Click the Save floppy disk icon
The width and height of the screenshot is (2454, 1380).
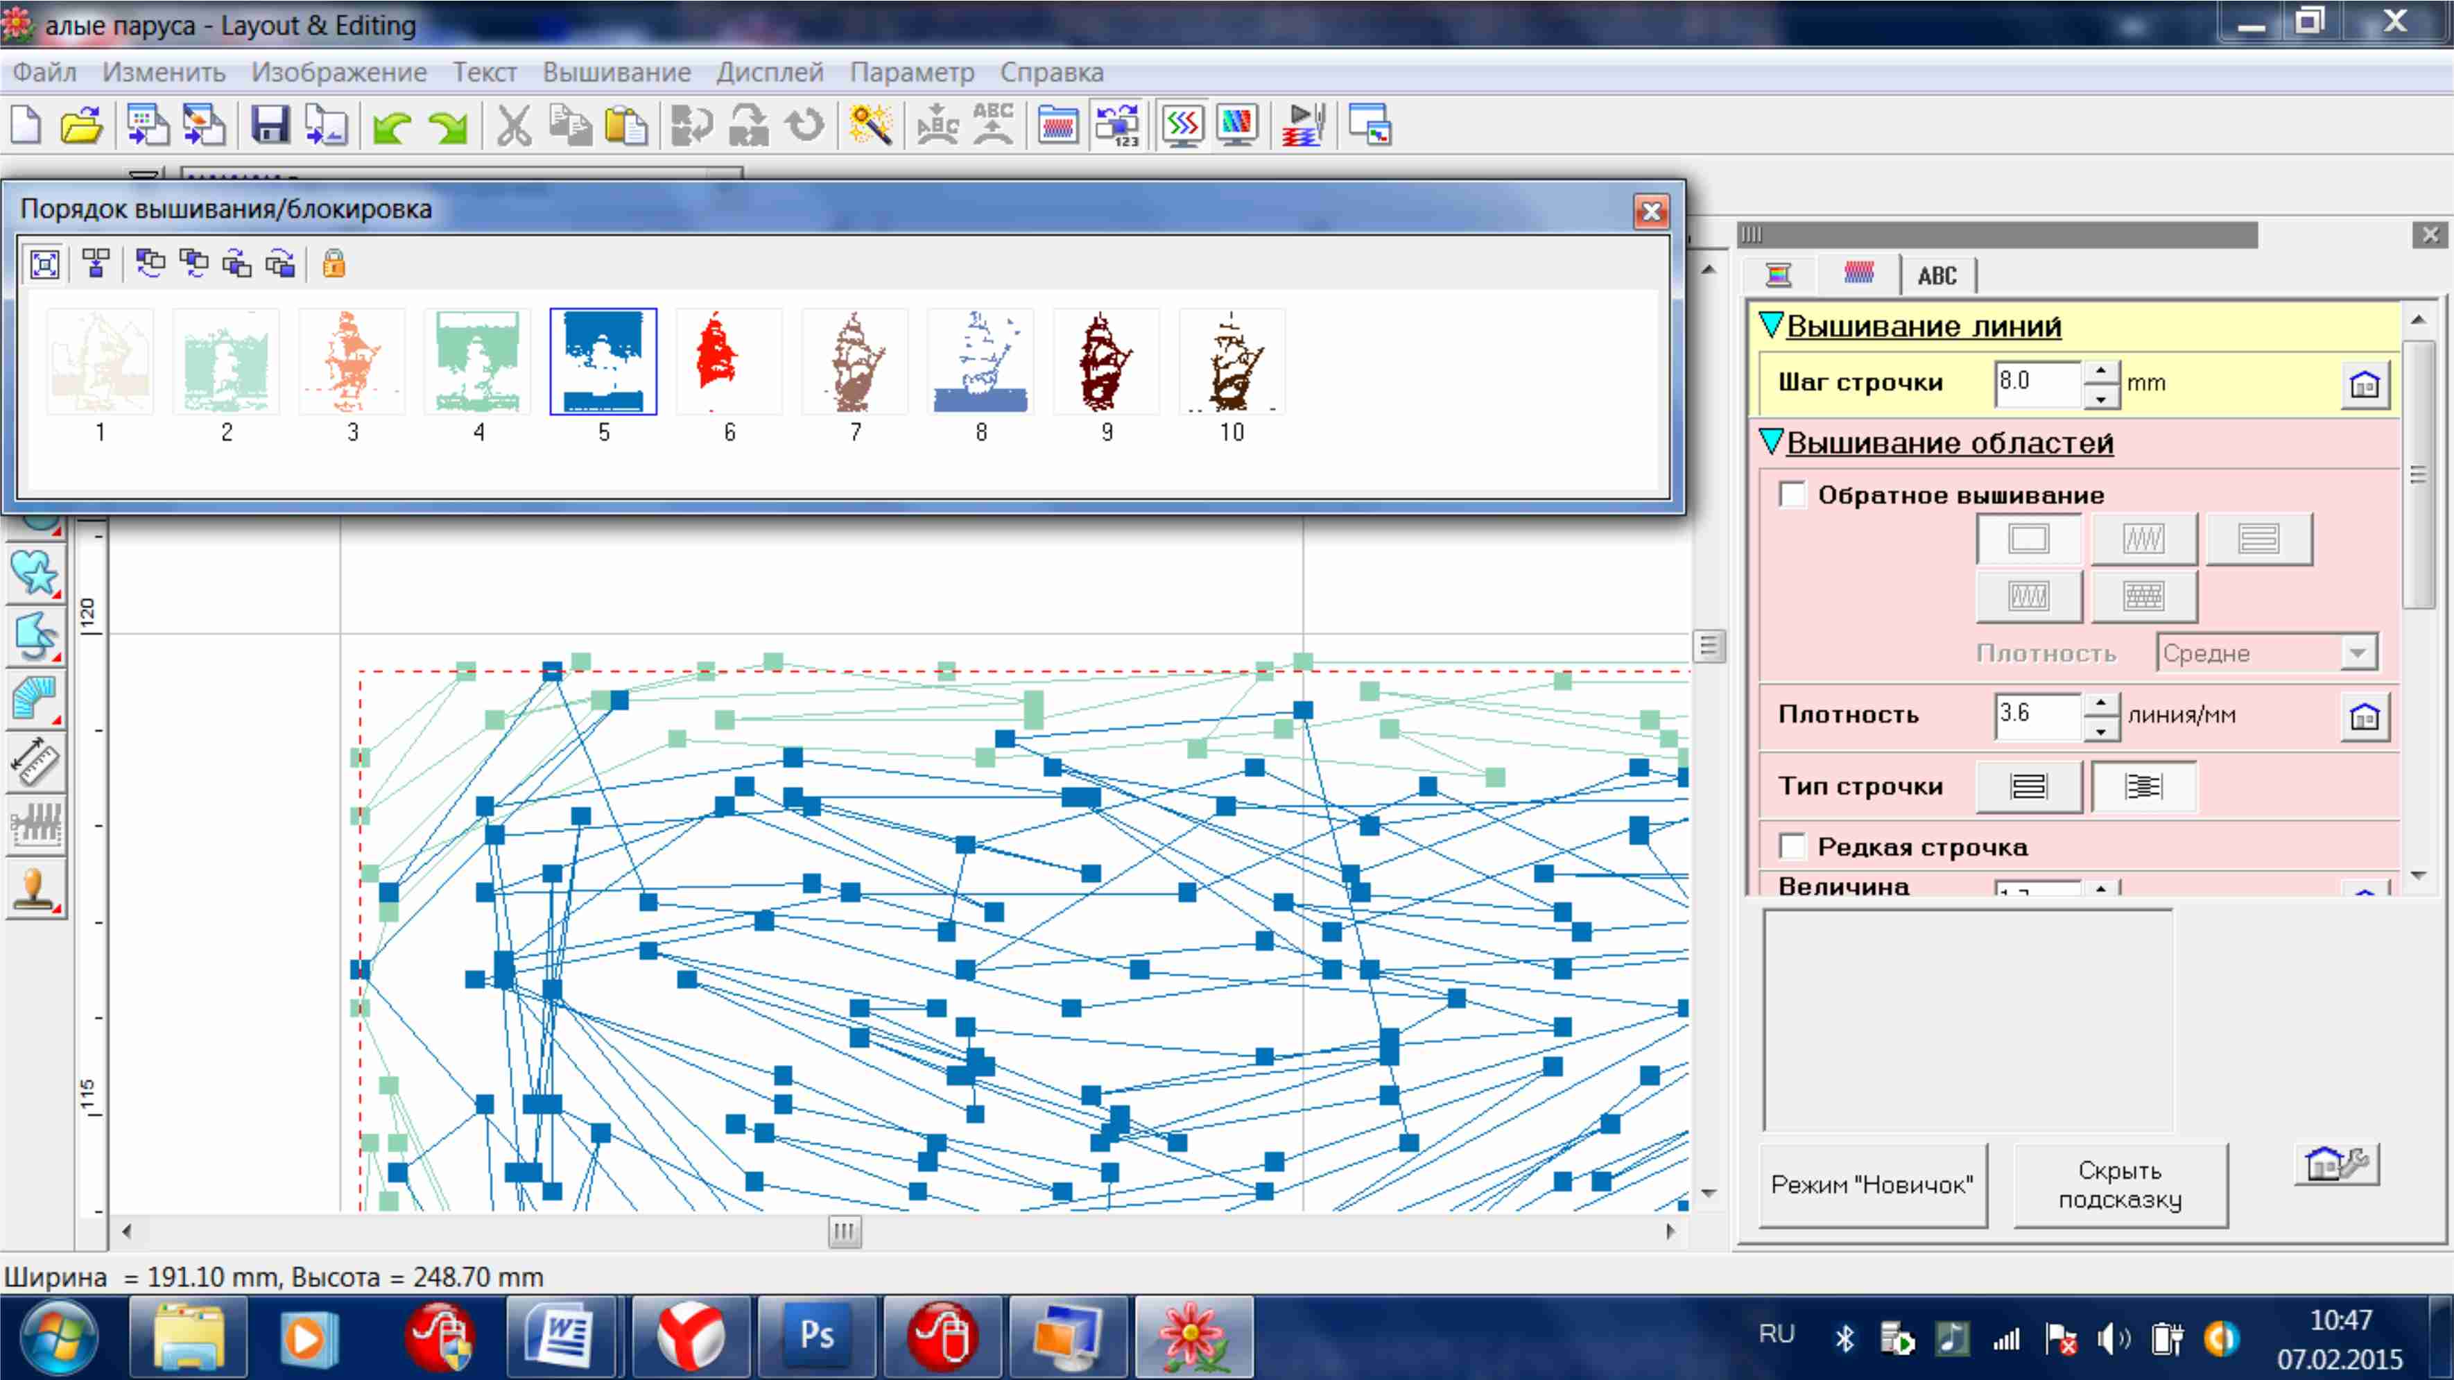pyautogui.click(x=270, y=126)
